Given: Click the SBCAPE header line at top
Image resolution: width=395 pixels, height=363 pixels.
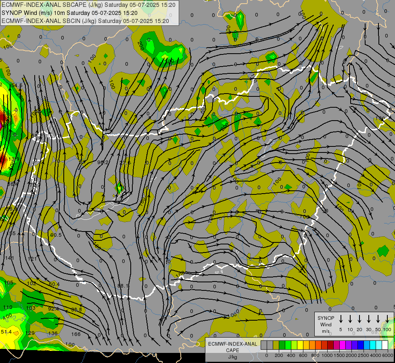Looking at the screenshot, I should point(88,5).
